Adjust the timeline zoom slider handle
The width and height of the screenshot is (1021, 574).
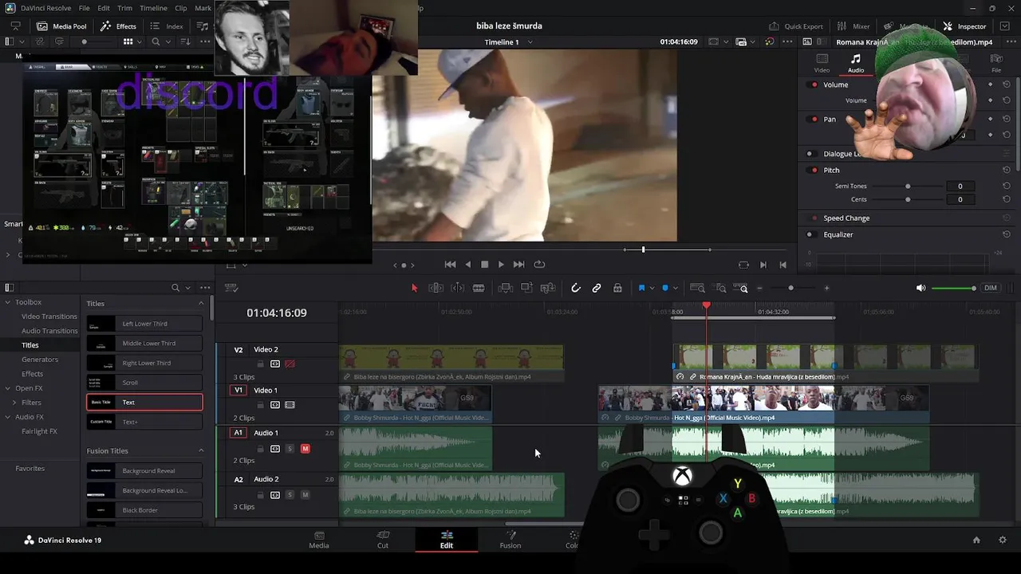[790, 288]
